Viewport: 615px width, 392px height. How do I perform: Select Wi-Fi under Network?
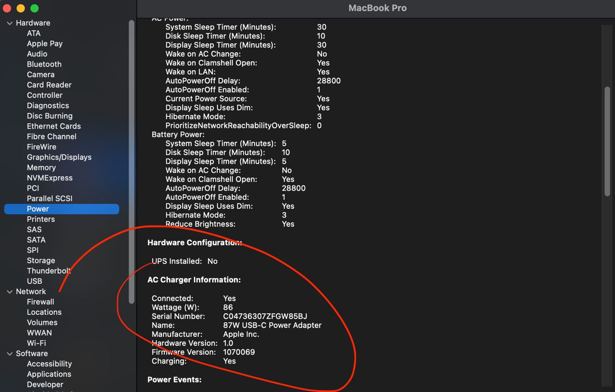36,343
